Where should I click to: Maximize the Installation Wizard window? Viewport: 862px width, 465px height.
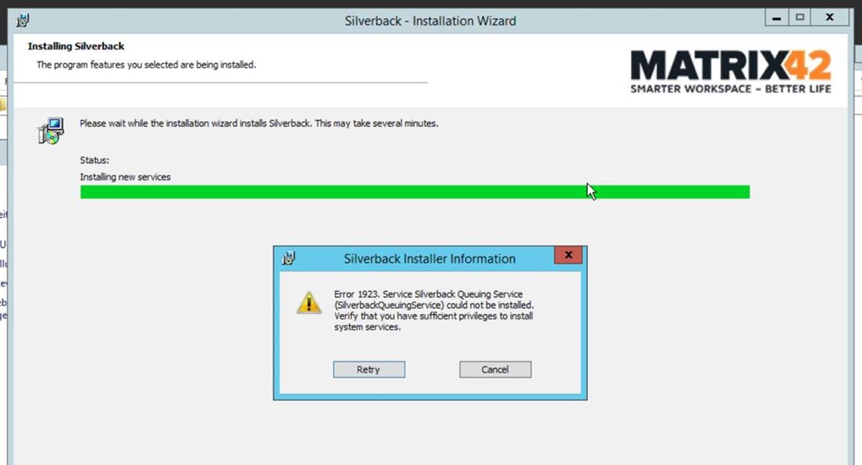(x=800, y=18)
